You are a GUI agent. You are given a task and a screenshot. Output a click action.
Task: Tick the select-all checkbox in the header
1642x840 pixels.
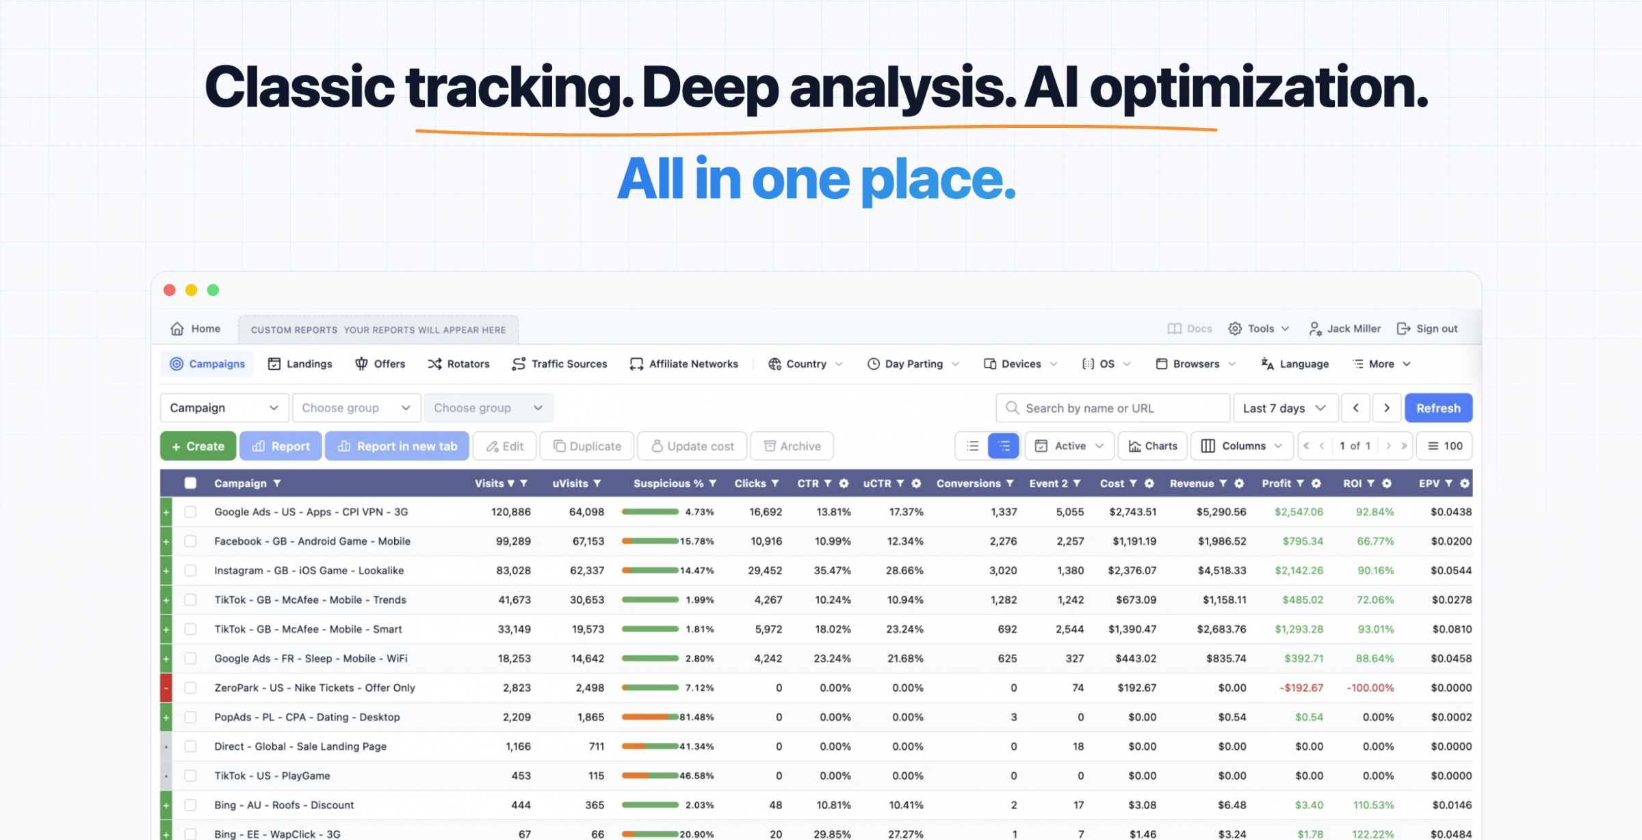pyautogui.click(x=191, y=483)
